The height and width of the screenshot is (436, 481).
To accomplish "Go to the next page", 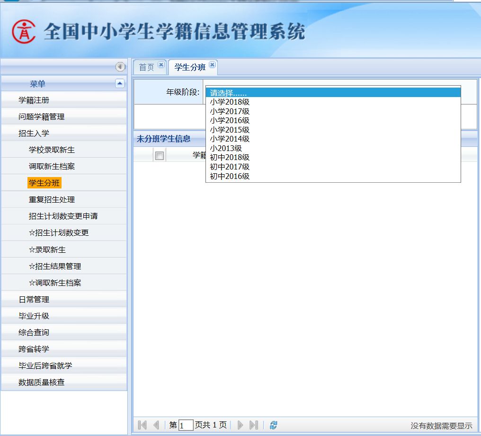I will pyautogui.click(x=241, y=425).
